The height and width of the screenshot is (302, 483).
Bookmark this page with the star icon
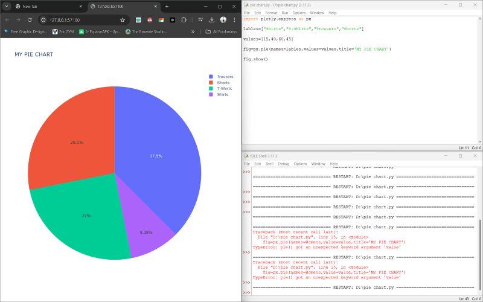click(123, 19)
